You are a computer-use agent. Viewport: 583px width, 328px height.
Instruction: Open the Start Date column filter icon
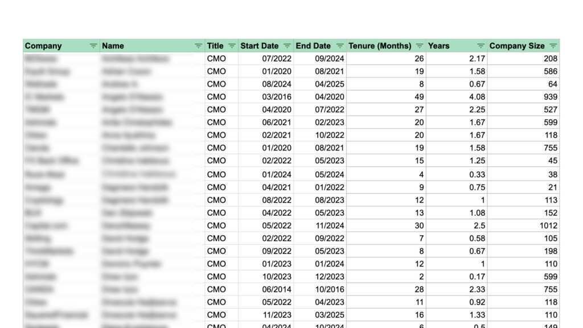click(287, 46)
